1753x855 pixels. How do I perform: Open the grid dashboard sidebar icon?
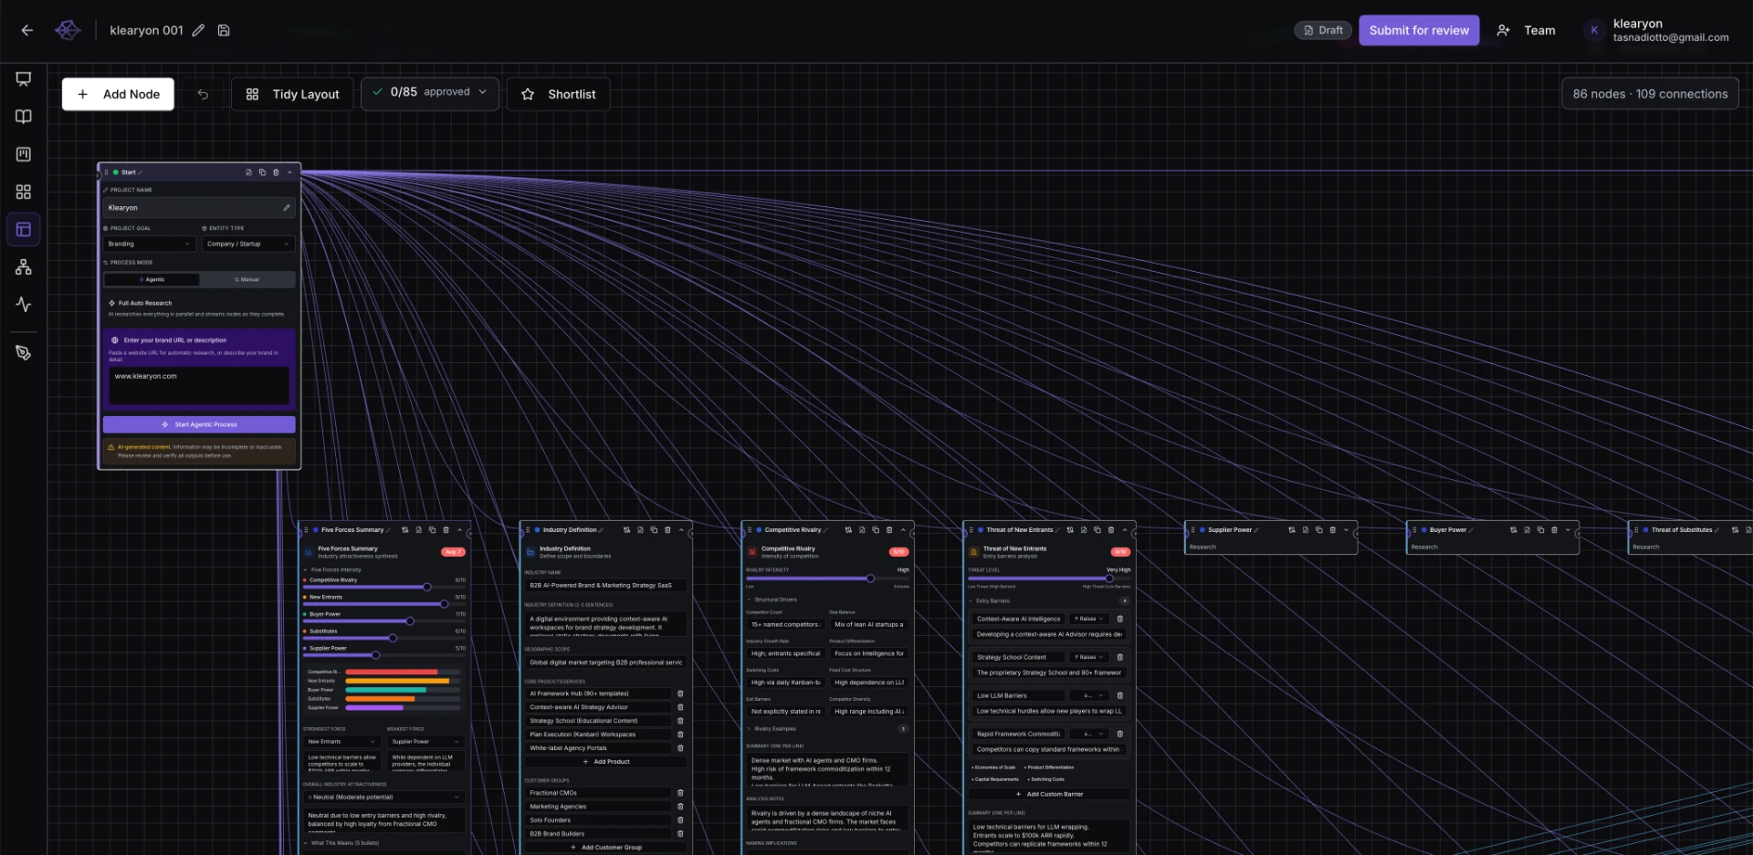click(x=24, y=192)
